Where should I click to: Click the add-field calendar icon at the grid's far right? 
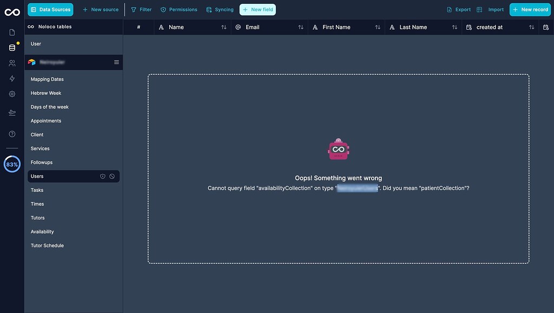(x=546, y=27)
